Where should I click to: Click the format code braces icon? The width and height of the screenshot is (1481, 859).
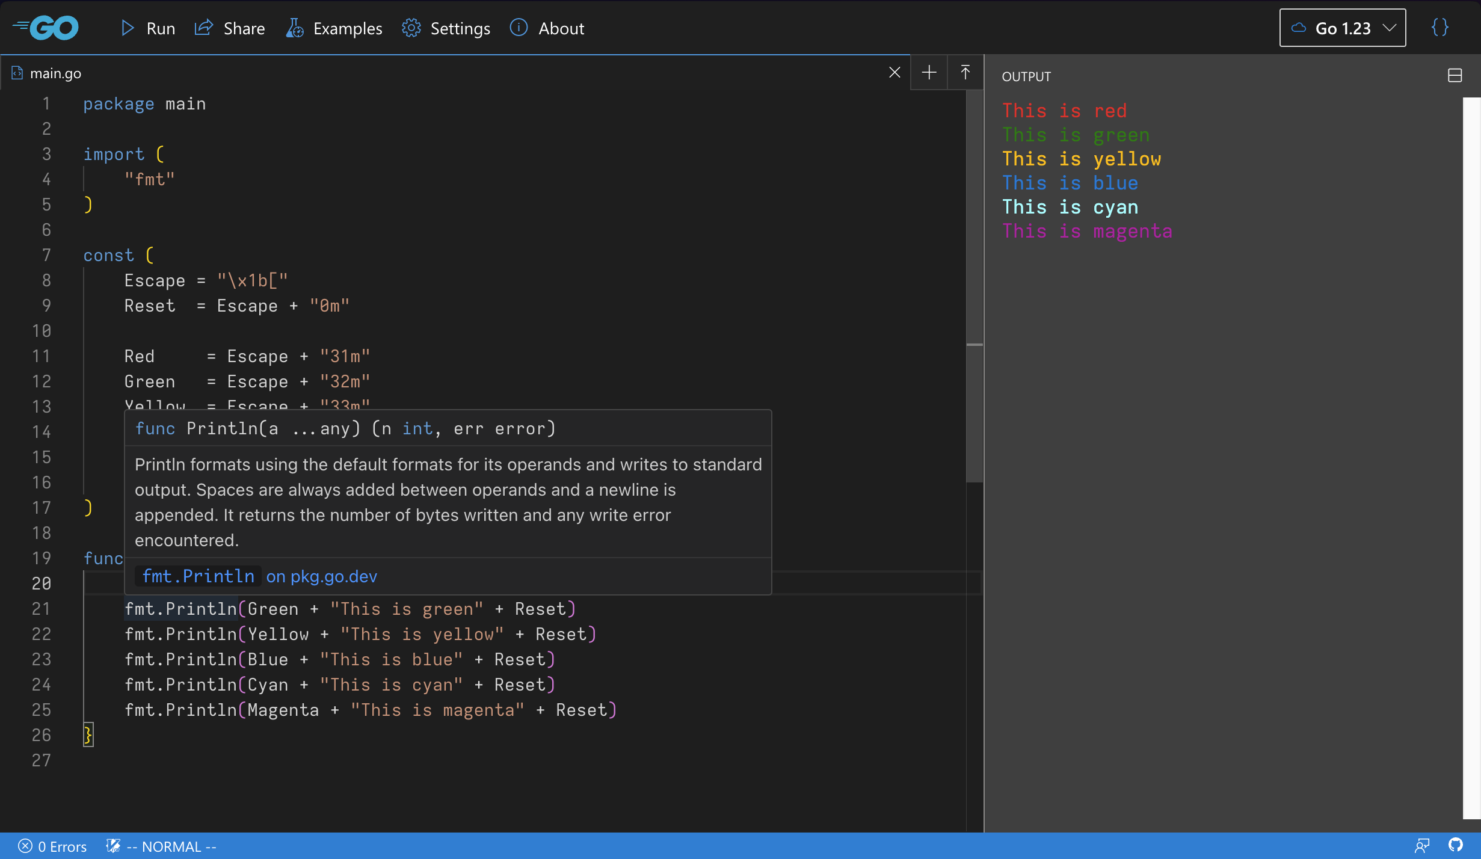(x=1440, y=28)
